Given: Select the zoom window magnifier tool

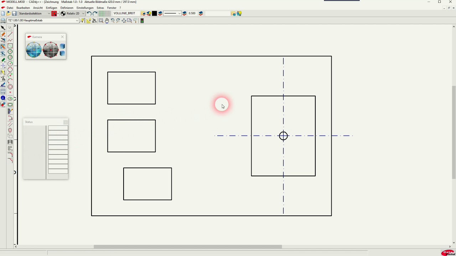Looking at the screenshot, I should click(101, 21).
